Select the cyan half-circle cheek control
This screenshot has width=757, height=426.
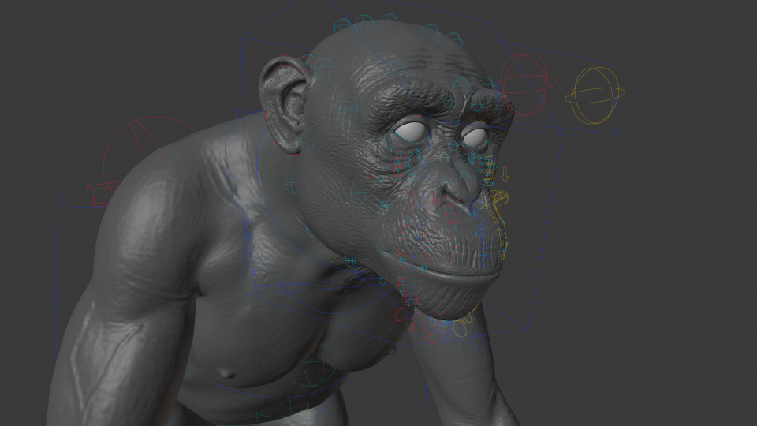tap(358, 195)
